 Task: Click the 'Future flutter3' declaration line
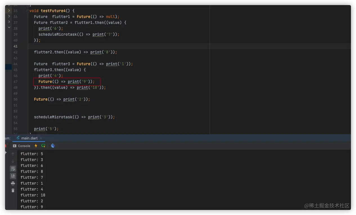pyautogui.click(x=83, y=64)
